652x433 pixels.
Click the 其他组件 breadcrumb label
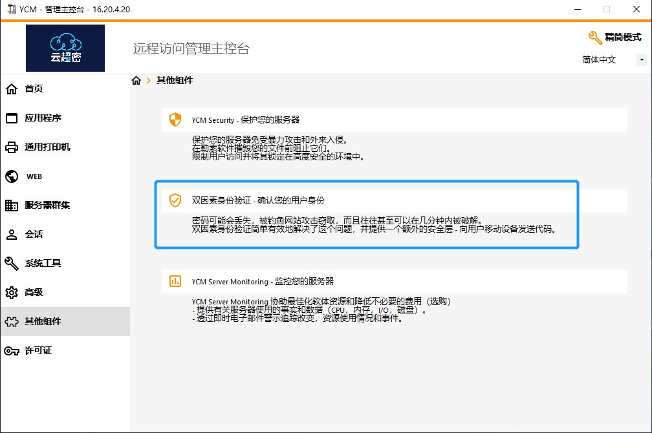tap(175, 80)
